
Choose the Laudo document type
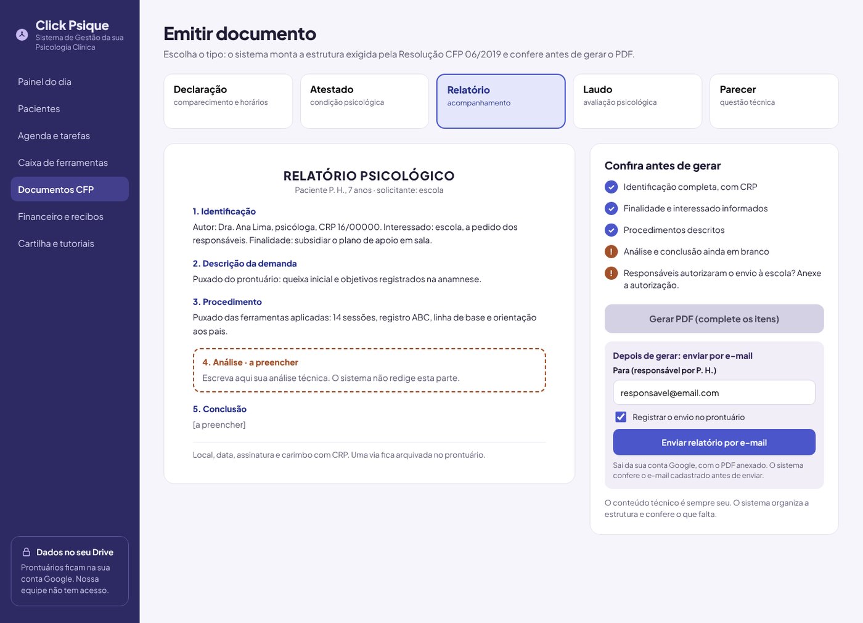tap(637, 101)
